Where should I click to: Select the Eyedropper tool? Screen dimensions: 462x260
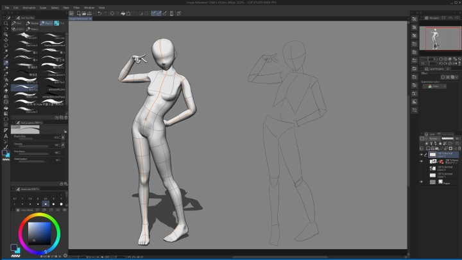[6, 57]
